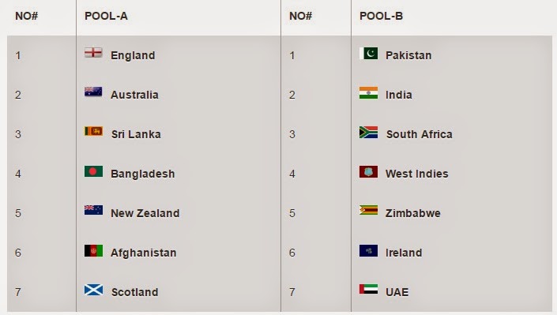Click the POOL-A column header
Screen dimensions: 557x315
(106, 16)
